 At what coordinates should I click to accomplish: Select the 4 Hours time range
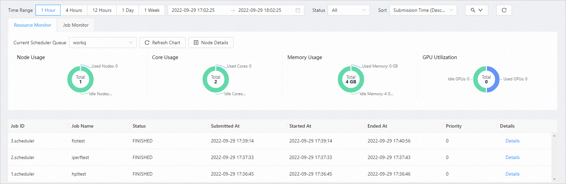(74, 10)
